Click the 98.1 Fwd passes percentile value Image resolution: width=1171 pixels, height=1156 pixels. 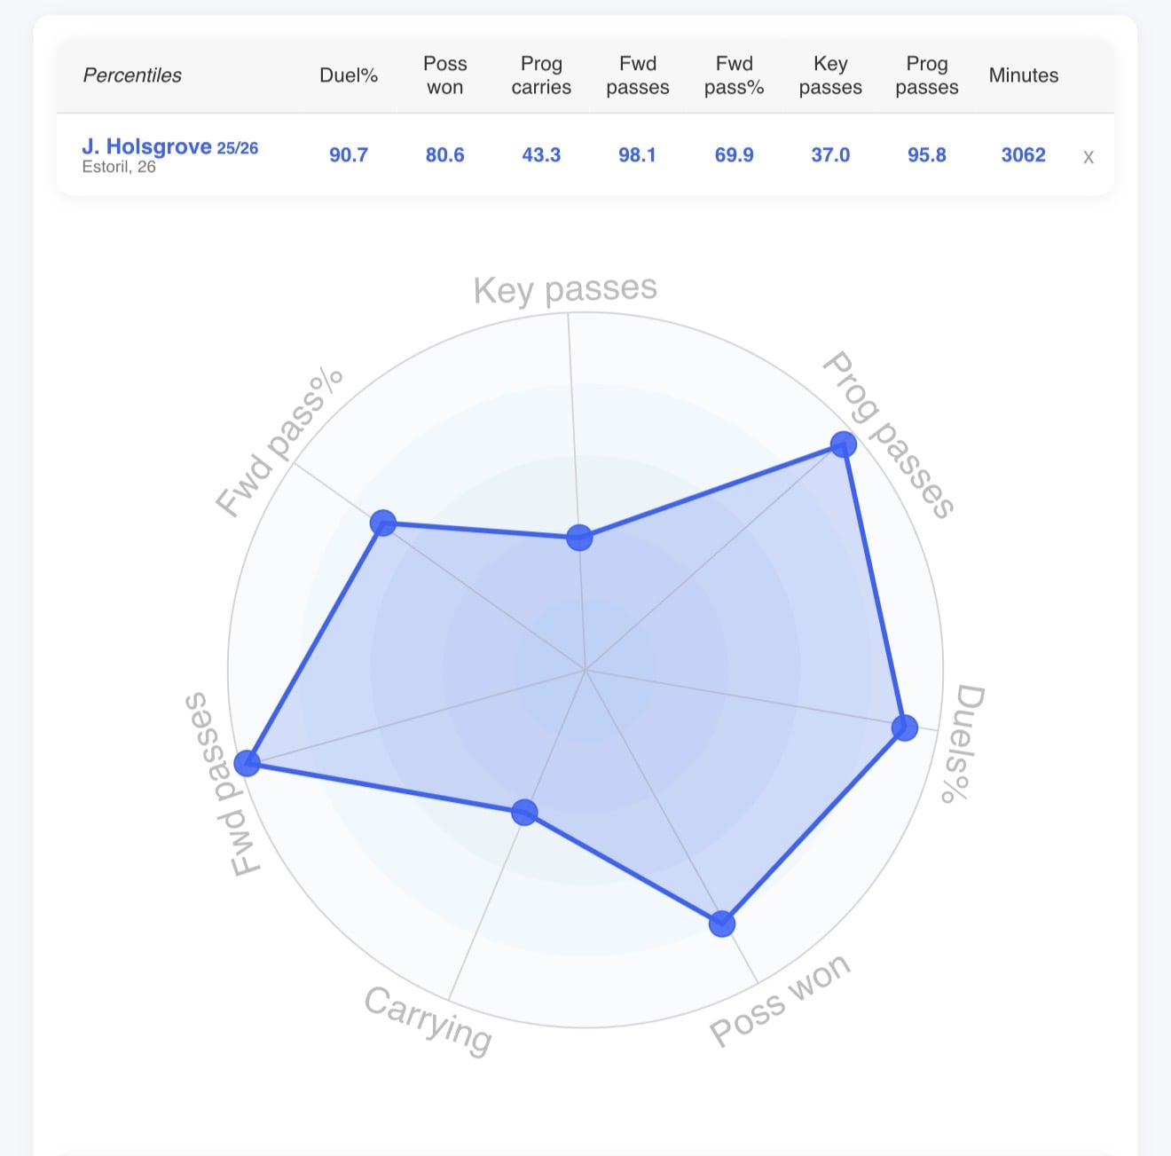point(637,155)
